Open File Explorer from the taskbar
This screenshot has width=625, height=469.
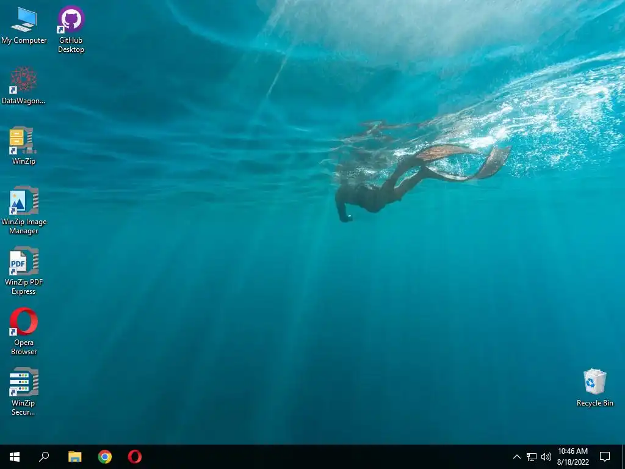coord(74,457)
